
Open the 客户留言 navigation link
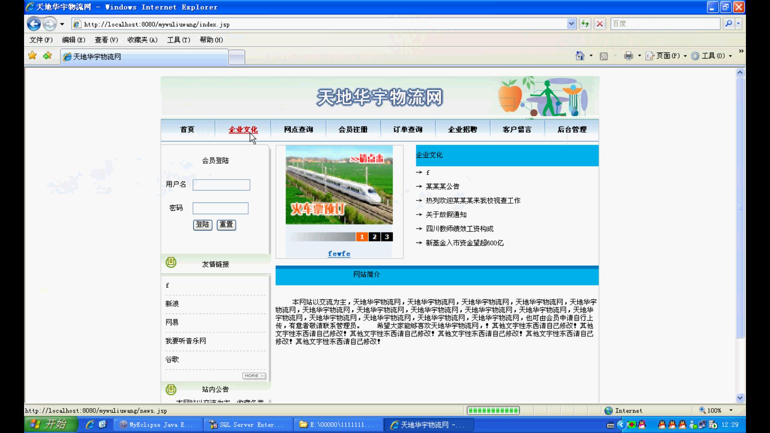click(517, 129)
